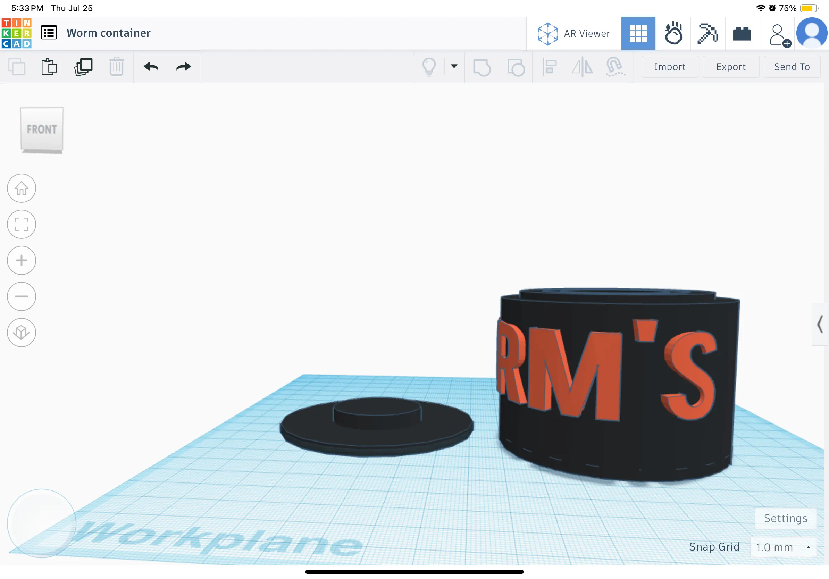The height and width of the screenshot is (579, 829).
Task: Toggle show all lightbulb visibility
Action: [x=429, y=67]
